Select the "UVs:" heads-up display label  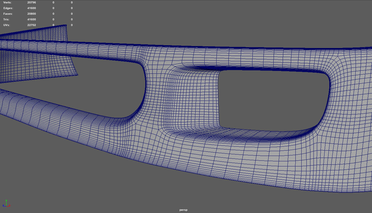[7, 25]
